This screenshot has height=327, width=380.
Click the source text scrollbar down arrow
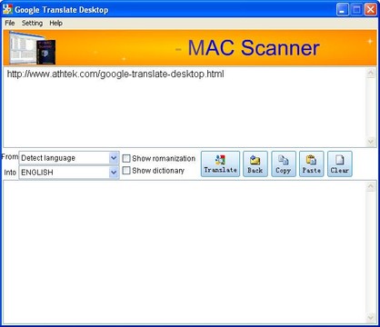pos(371,141)
